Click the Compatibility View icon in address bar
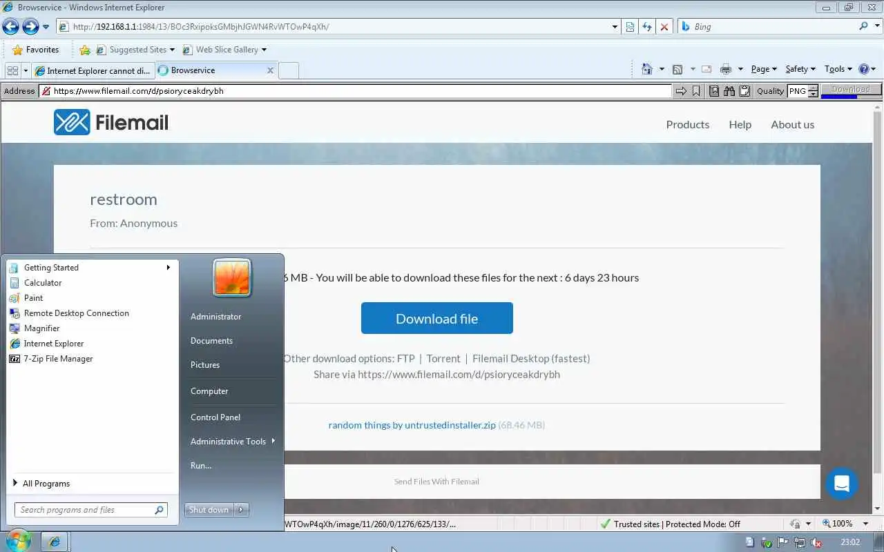Screen dimensions: 884x552 click(x=630, y=27)
